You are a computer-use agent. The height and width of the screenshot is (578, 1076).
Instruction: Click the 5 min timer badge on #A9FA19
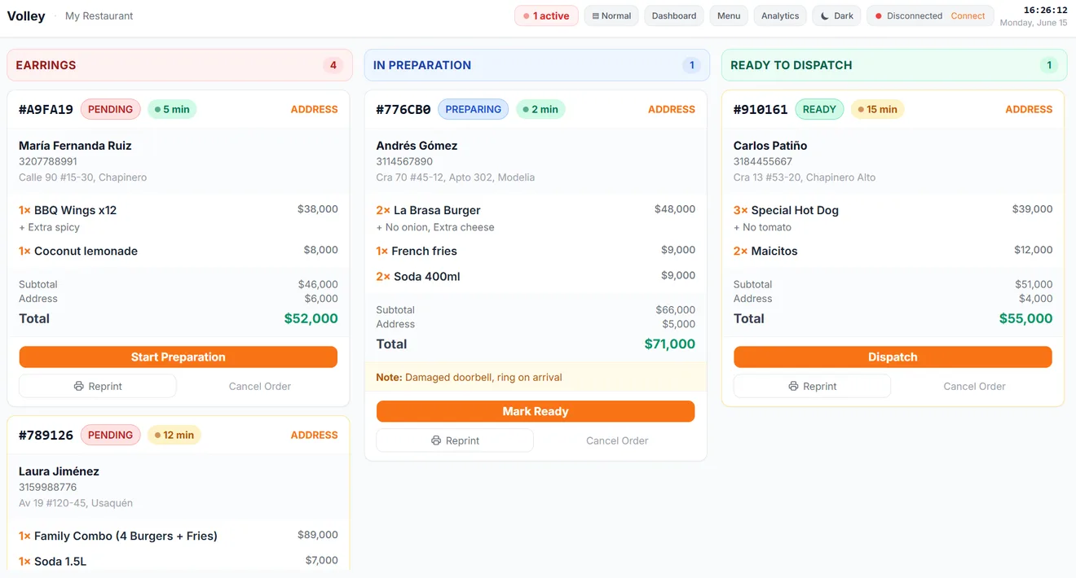(172, 109)
